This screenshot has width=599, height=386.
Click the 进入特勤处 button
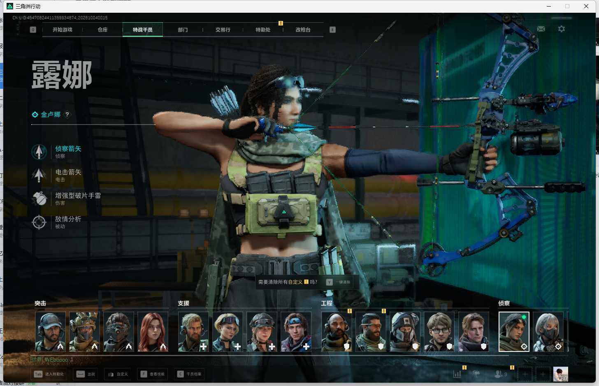(x=49, y=374)
